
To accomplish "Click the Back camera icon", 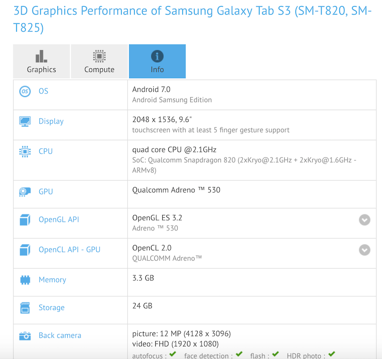I will coord(25,336).
